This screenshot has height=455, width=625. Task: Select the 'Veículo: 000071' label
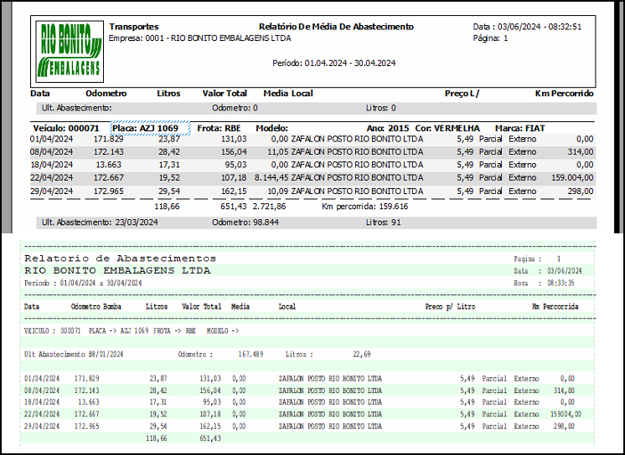(x=66, y=128)
